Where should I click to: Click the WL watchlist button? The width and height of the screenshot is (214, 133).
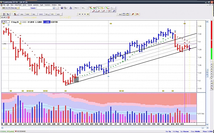click(x=7, y=8)
